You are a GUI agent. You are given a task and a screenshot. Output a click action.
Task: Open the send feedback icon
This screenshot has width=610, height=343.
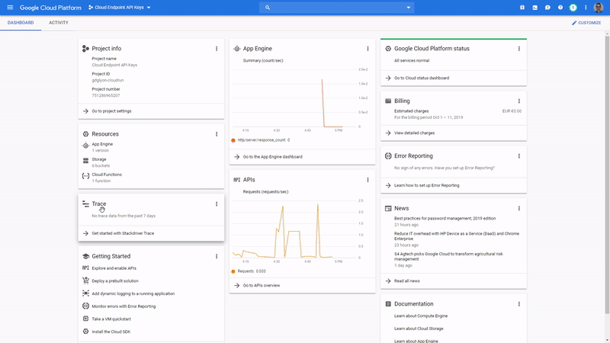(547, 8)
